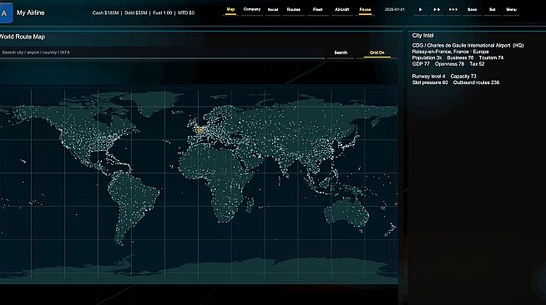The width and height of the screenshot is (546, 305).
Task: Click the CDG airport name in City Intel
Action: click(x=468, y=46)
